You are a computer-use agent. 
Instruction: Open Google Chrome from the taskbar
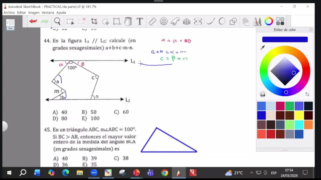click(165, 173)
